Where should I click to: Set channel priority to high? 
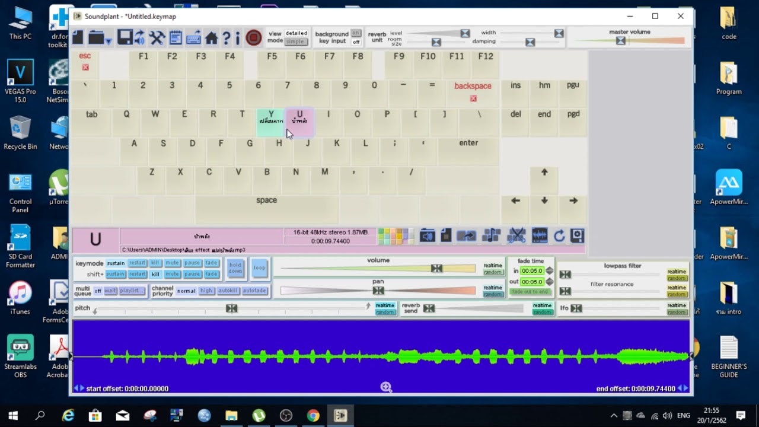[206, 291]
